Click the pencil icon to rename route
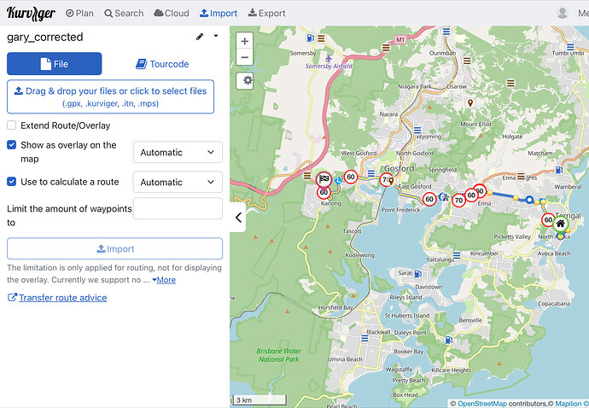The height and width of the screenshot is (408, 589). coord(200,37)
